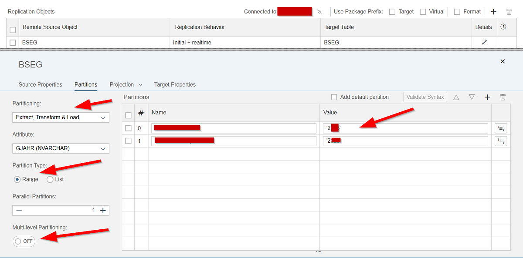Click the unlink icon next to Connected to
This screenshot has width=523, height=258.
coord(319,12)
